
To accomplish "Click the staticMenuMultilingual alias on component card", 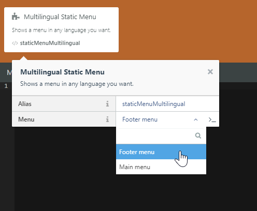I will click(x=50, y=43).
